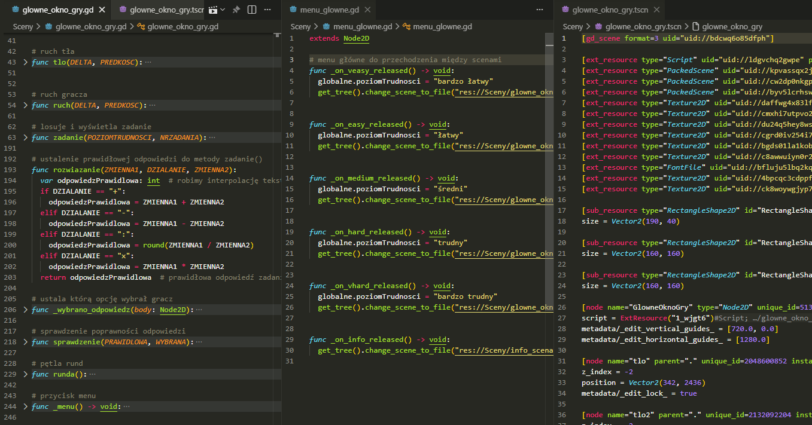Viewport: 812px width, 425px height.
Task: Open the More Actions ellipsis in left editor
Action: tap(267, 10)
